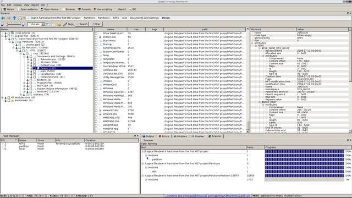Switch to the Preview tab

197,136
